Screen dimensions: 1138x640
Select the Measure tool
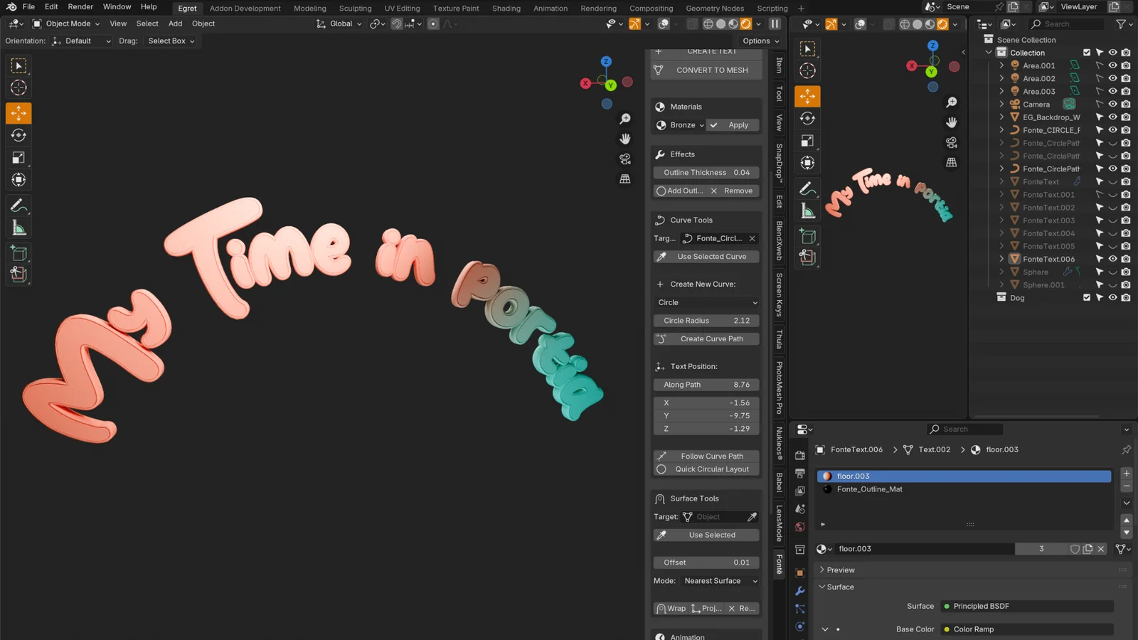pos(18,227)
